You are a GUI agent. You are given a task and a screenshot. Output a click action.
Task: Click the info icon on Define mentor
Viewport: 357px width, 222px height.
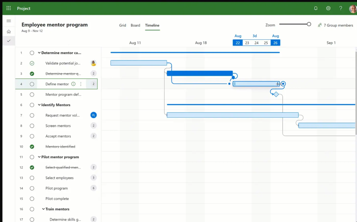73,84
